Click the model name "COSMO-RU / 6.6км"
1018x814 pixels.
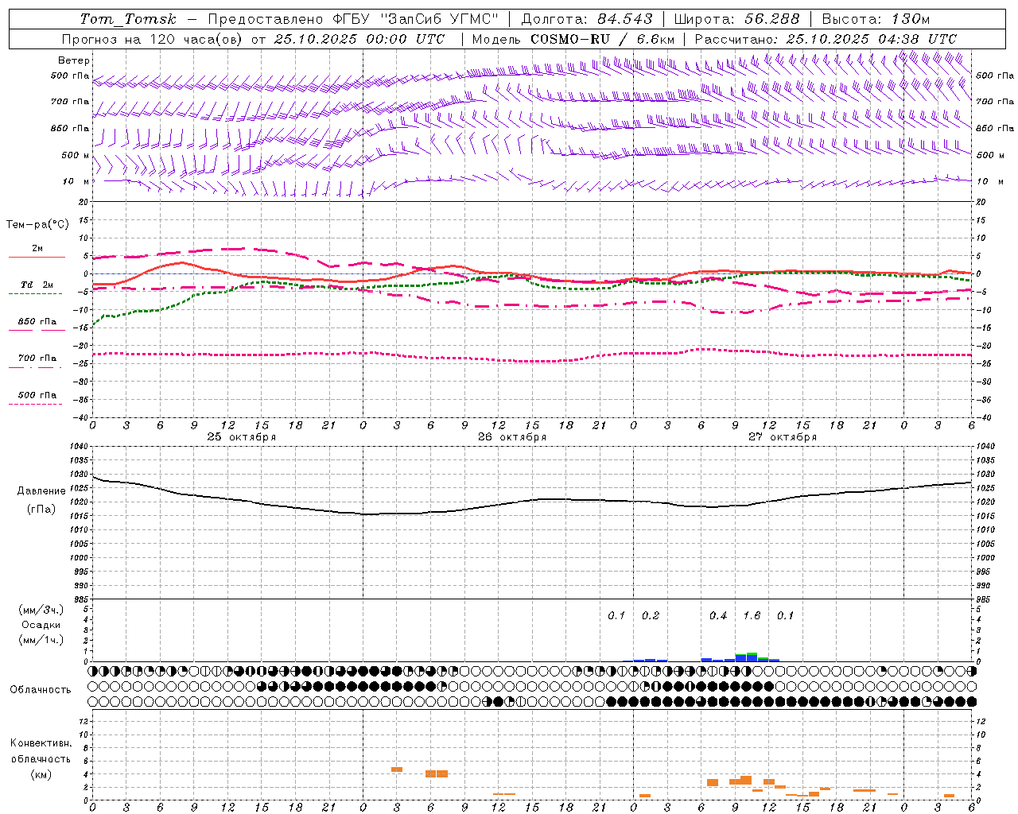pos(603,39)
